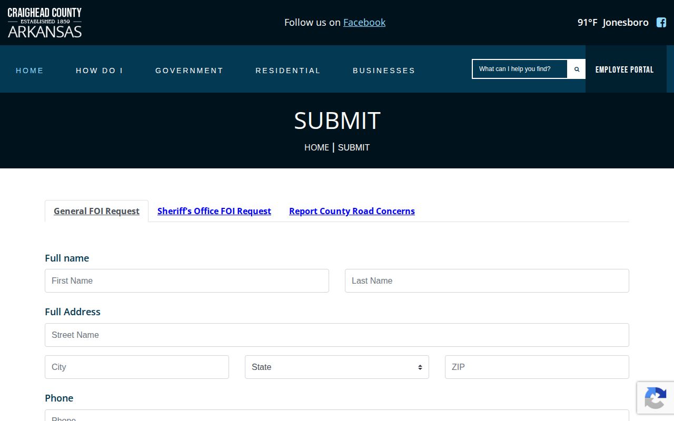
Task: Click the ZIP field
Action: click(537, 367)
